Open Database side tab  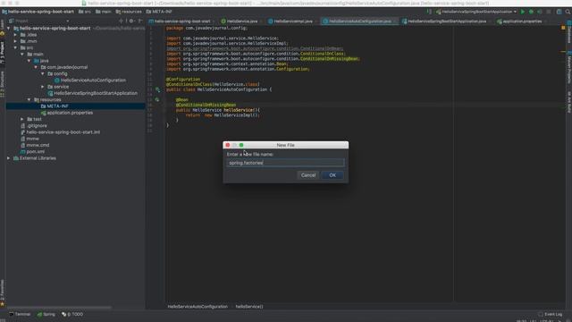click(569, 33)
